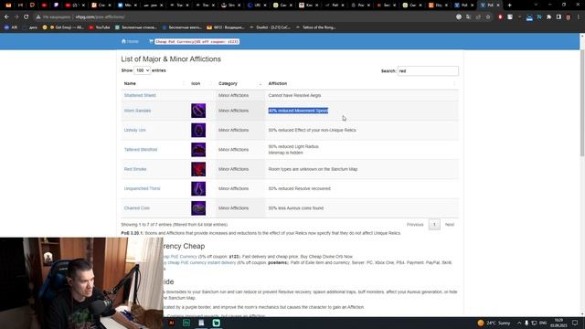This screenshot has height=329, width=585.
Task: Bookmark this page with the star icon
Action: point(488,16)
